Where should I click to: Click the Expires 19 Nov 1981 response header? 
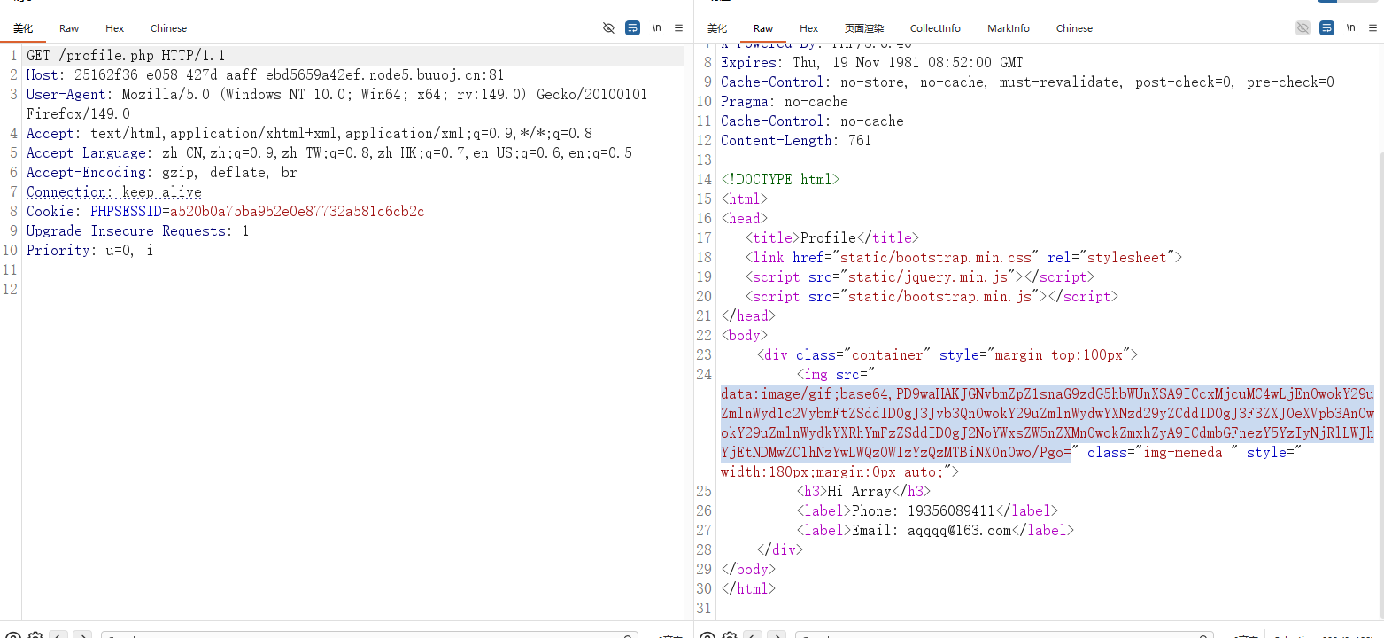point(871,63)
